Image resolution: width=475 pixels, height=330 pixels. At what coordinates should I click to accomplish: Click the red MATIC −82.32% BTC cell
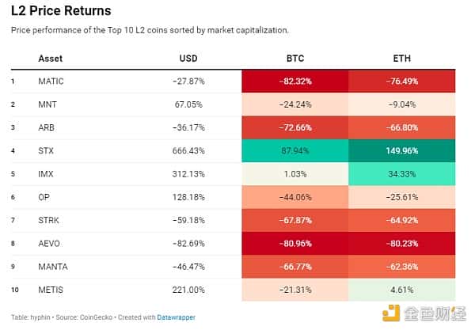pyautogui.click(x=294, y=81)
